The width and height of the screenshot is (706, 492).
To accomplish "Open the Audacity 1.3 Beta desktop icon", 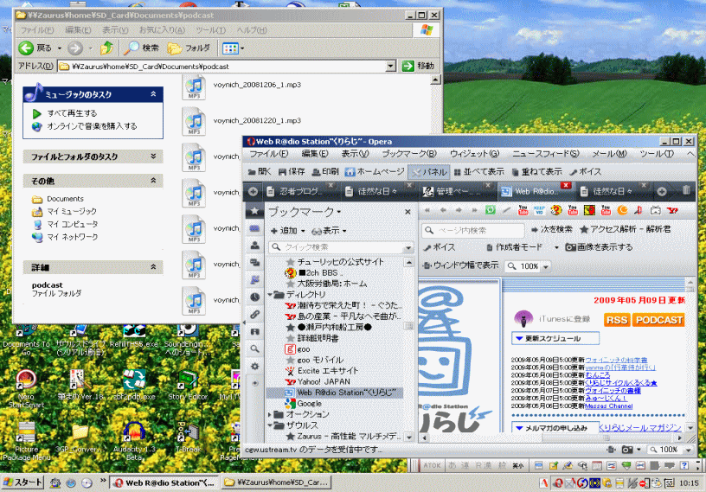I will tap(134, 431).
